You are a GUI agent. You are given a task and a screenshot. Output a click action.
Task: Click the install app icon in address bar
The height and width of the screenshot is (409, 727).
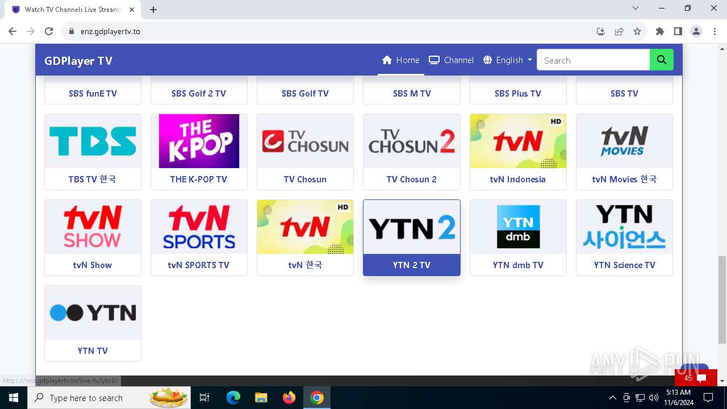point(601,31)
